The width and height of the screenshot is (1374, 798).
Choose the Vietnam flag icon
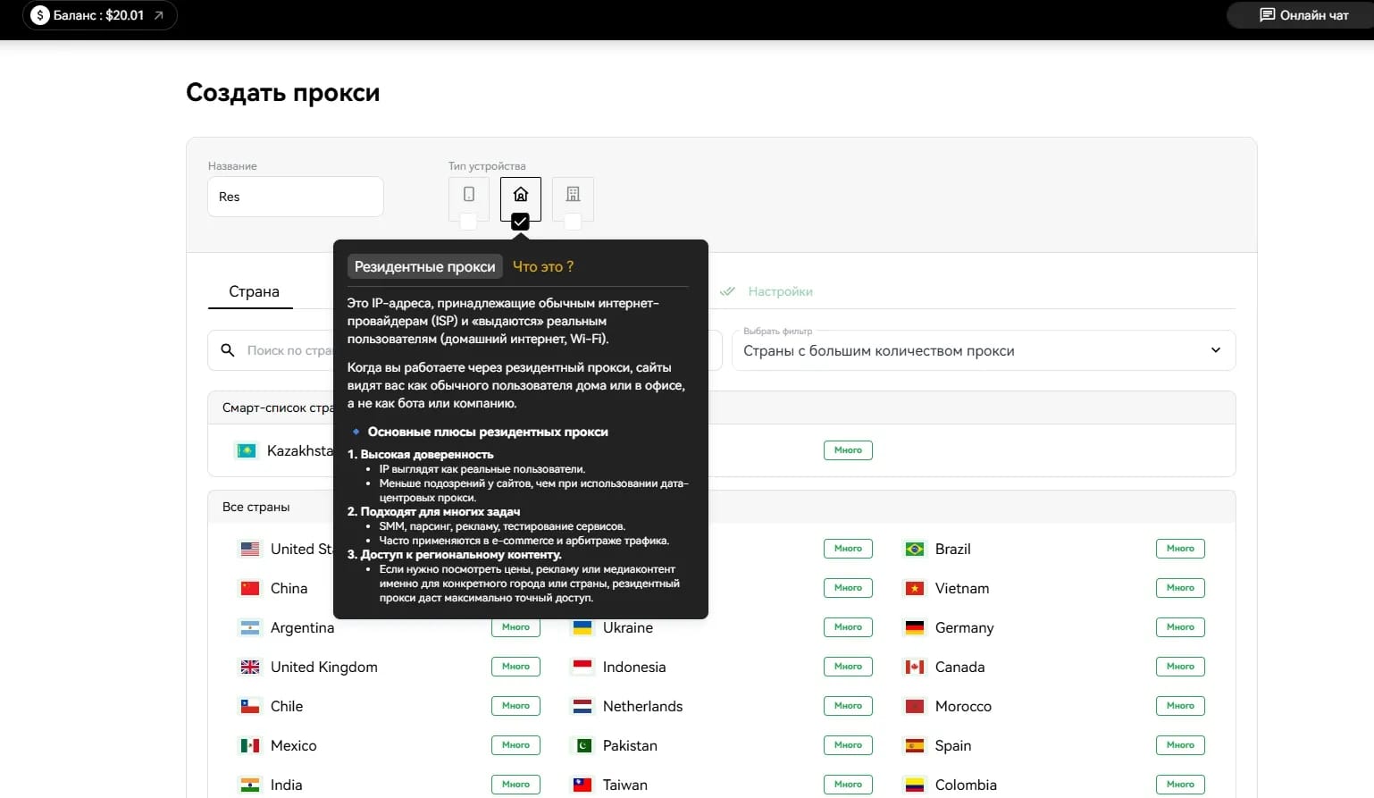(915, 588)
